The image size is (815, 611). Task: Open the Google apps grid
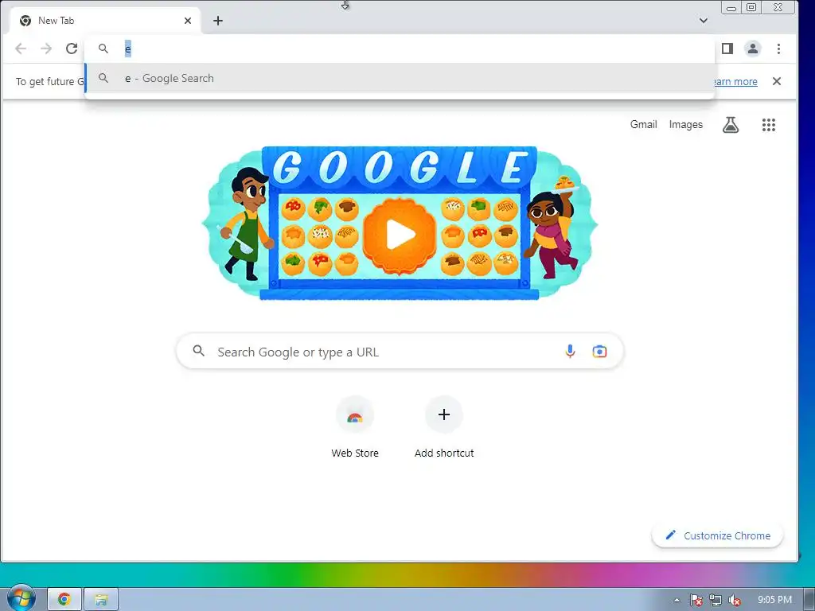(x=769, y=125)
